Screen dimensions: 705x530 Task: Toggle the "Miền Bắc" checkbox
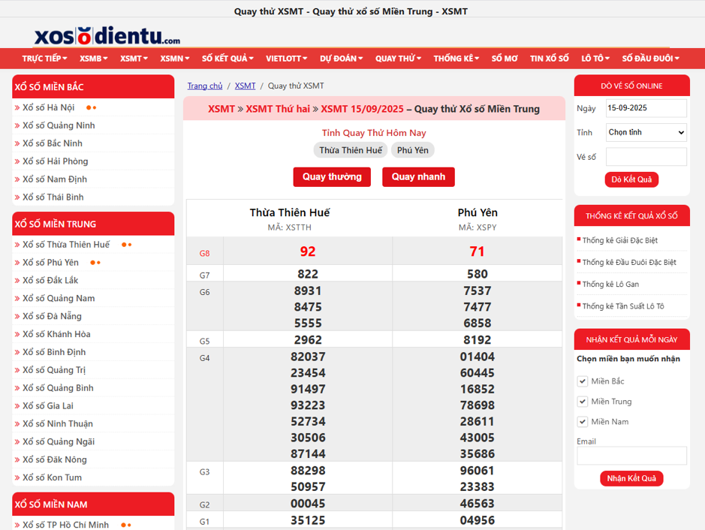click(x=583, y=381)
